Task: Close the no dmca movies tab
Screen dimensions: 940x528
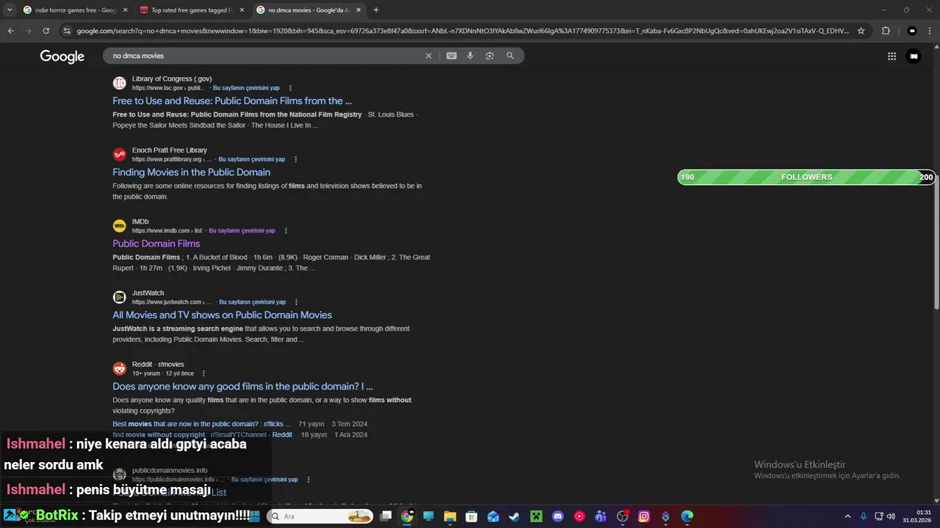Action: [358, 10]
